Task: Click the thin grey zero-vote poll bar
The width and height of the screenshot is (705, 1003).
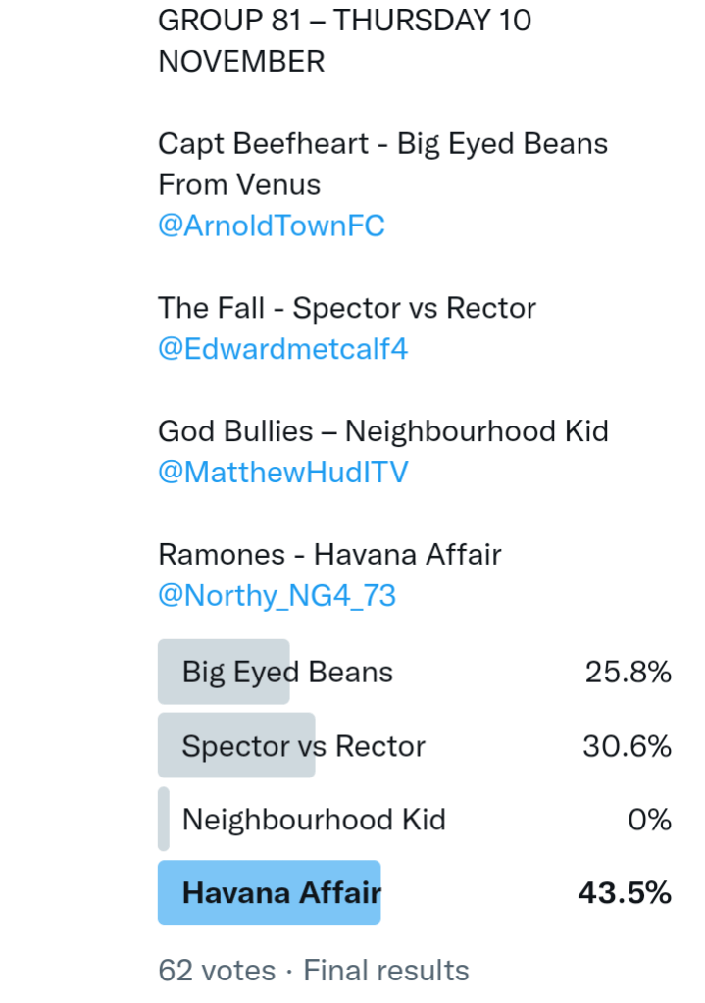Action: pos(164,820)
